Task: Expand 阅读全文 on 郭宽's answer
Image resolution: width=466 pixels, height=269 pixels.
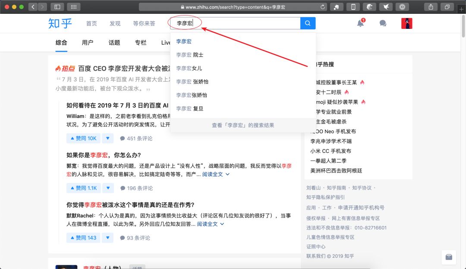Action: pos(216,174)
